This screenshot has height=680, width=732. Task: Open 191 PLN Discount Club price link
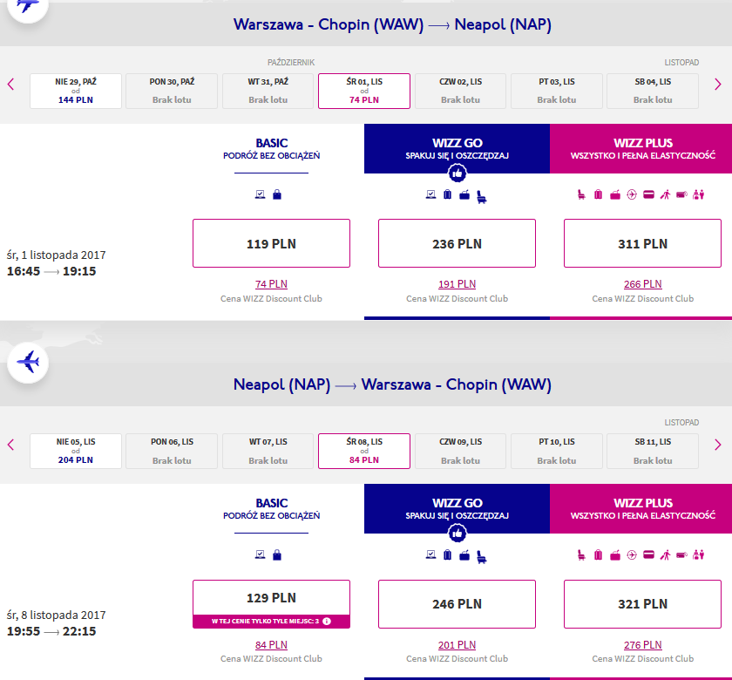coord(457,284)
